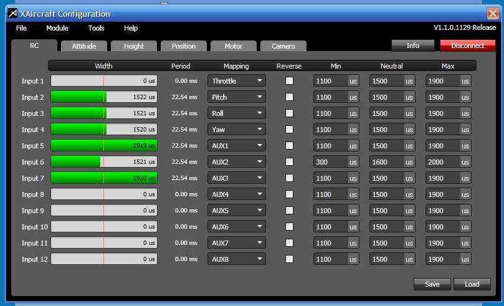Click the Load button

tap(472, 284)
